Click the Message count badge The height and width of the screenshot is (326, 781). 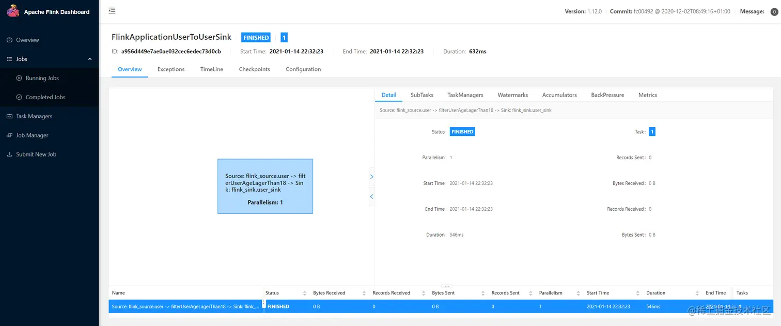pyautogui.click(x=774, y=12)
